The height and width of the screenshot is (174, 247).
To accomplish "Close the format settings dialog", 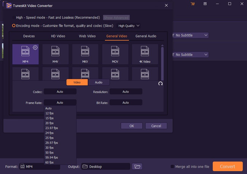I will (x=166, y=6).
